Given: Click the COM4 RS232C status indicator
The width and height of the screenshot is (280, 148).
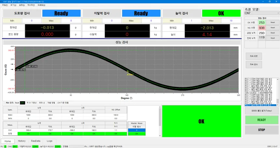Looking at the screenshot, I should point(35,146).
